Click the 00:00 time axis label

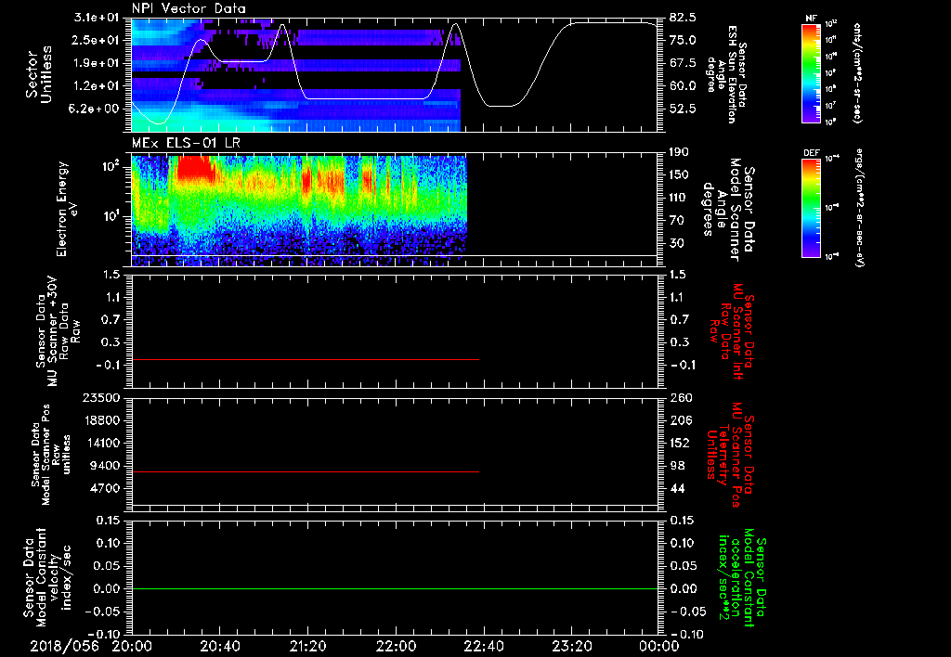pyautogui.click(x=659, y=646)
